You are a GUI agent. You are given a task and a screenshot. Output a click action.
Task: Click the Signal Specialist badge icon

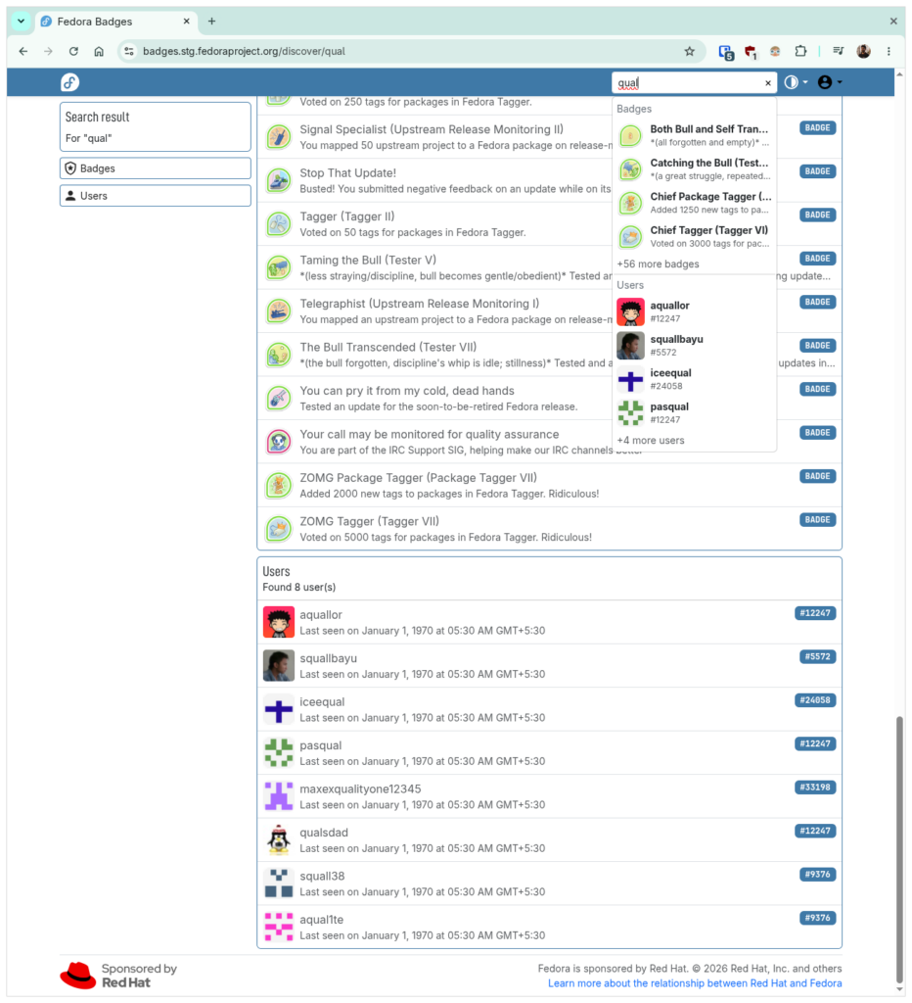point(279,137)
